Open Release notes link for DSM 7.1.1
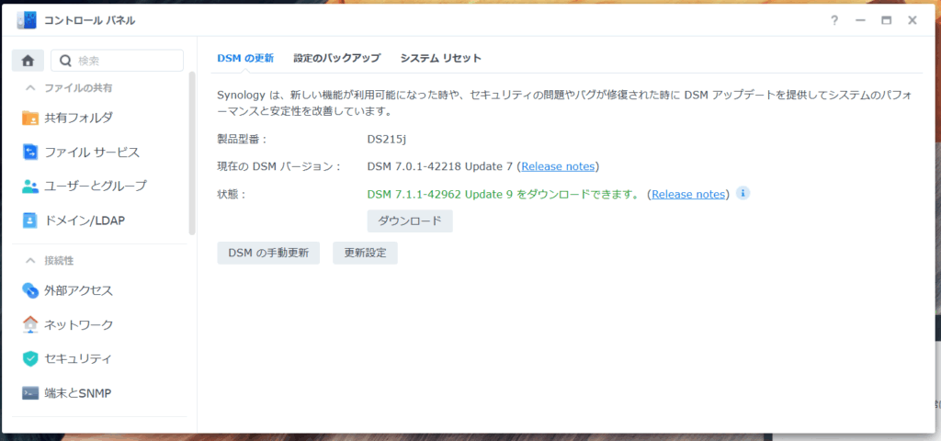The width and height of the screenshot is (941, 441). coord(688,194)
